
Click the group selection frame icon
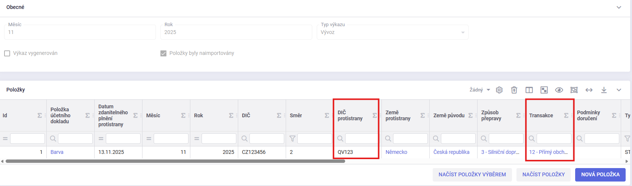tap(574, 90)
